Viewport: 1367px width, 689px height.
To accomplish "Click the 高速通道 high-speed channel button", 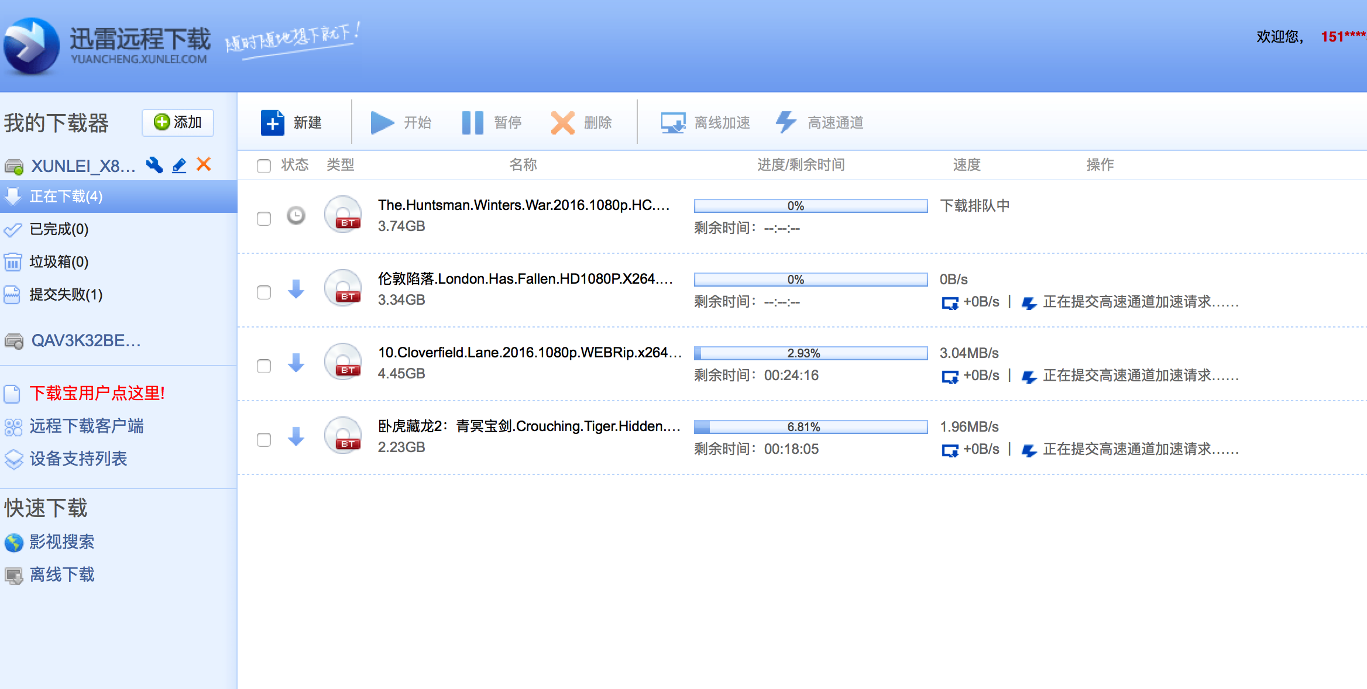I will (819, 122).
